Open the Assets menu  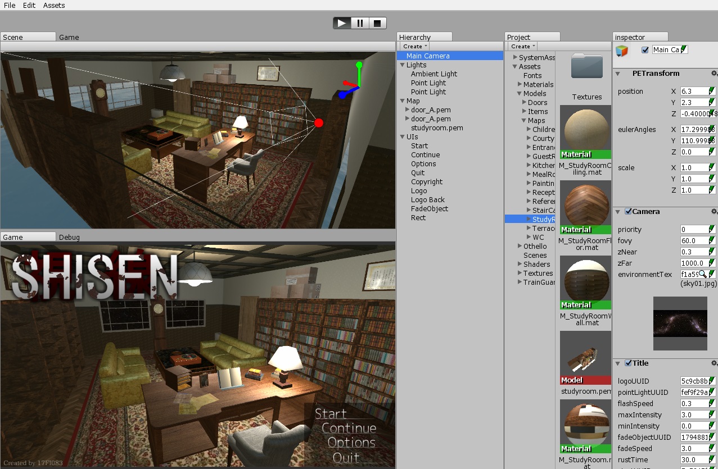[54, 5]
